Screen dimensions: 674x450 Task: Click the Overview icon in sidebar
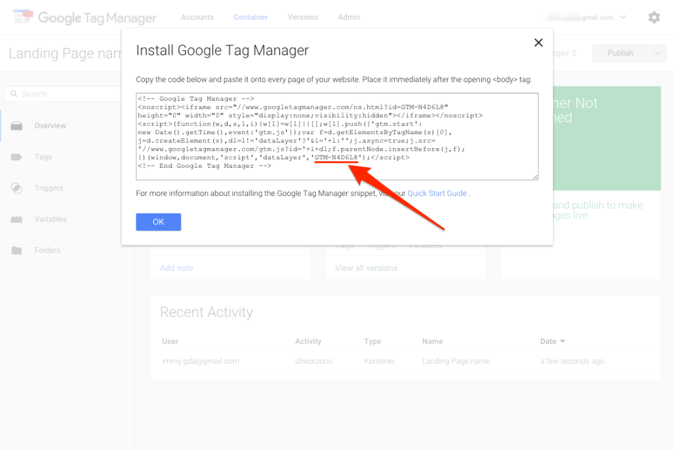click(x=16, y=126)
